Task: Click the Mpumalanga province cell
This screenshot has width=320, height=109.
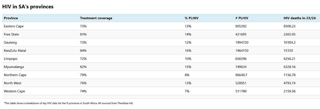Action: coord(14,67)
